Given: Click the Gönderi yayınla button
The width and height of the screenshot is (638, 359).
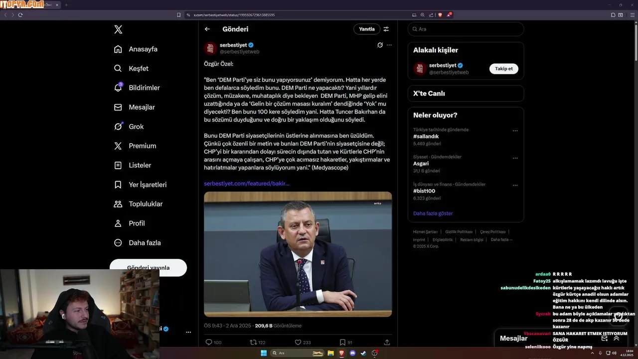Looking at the screenshot, I should tap(148, 267).
